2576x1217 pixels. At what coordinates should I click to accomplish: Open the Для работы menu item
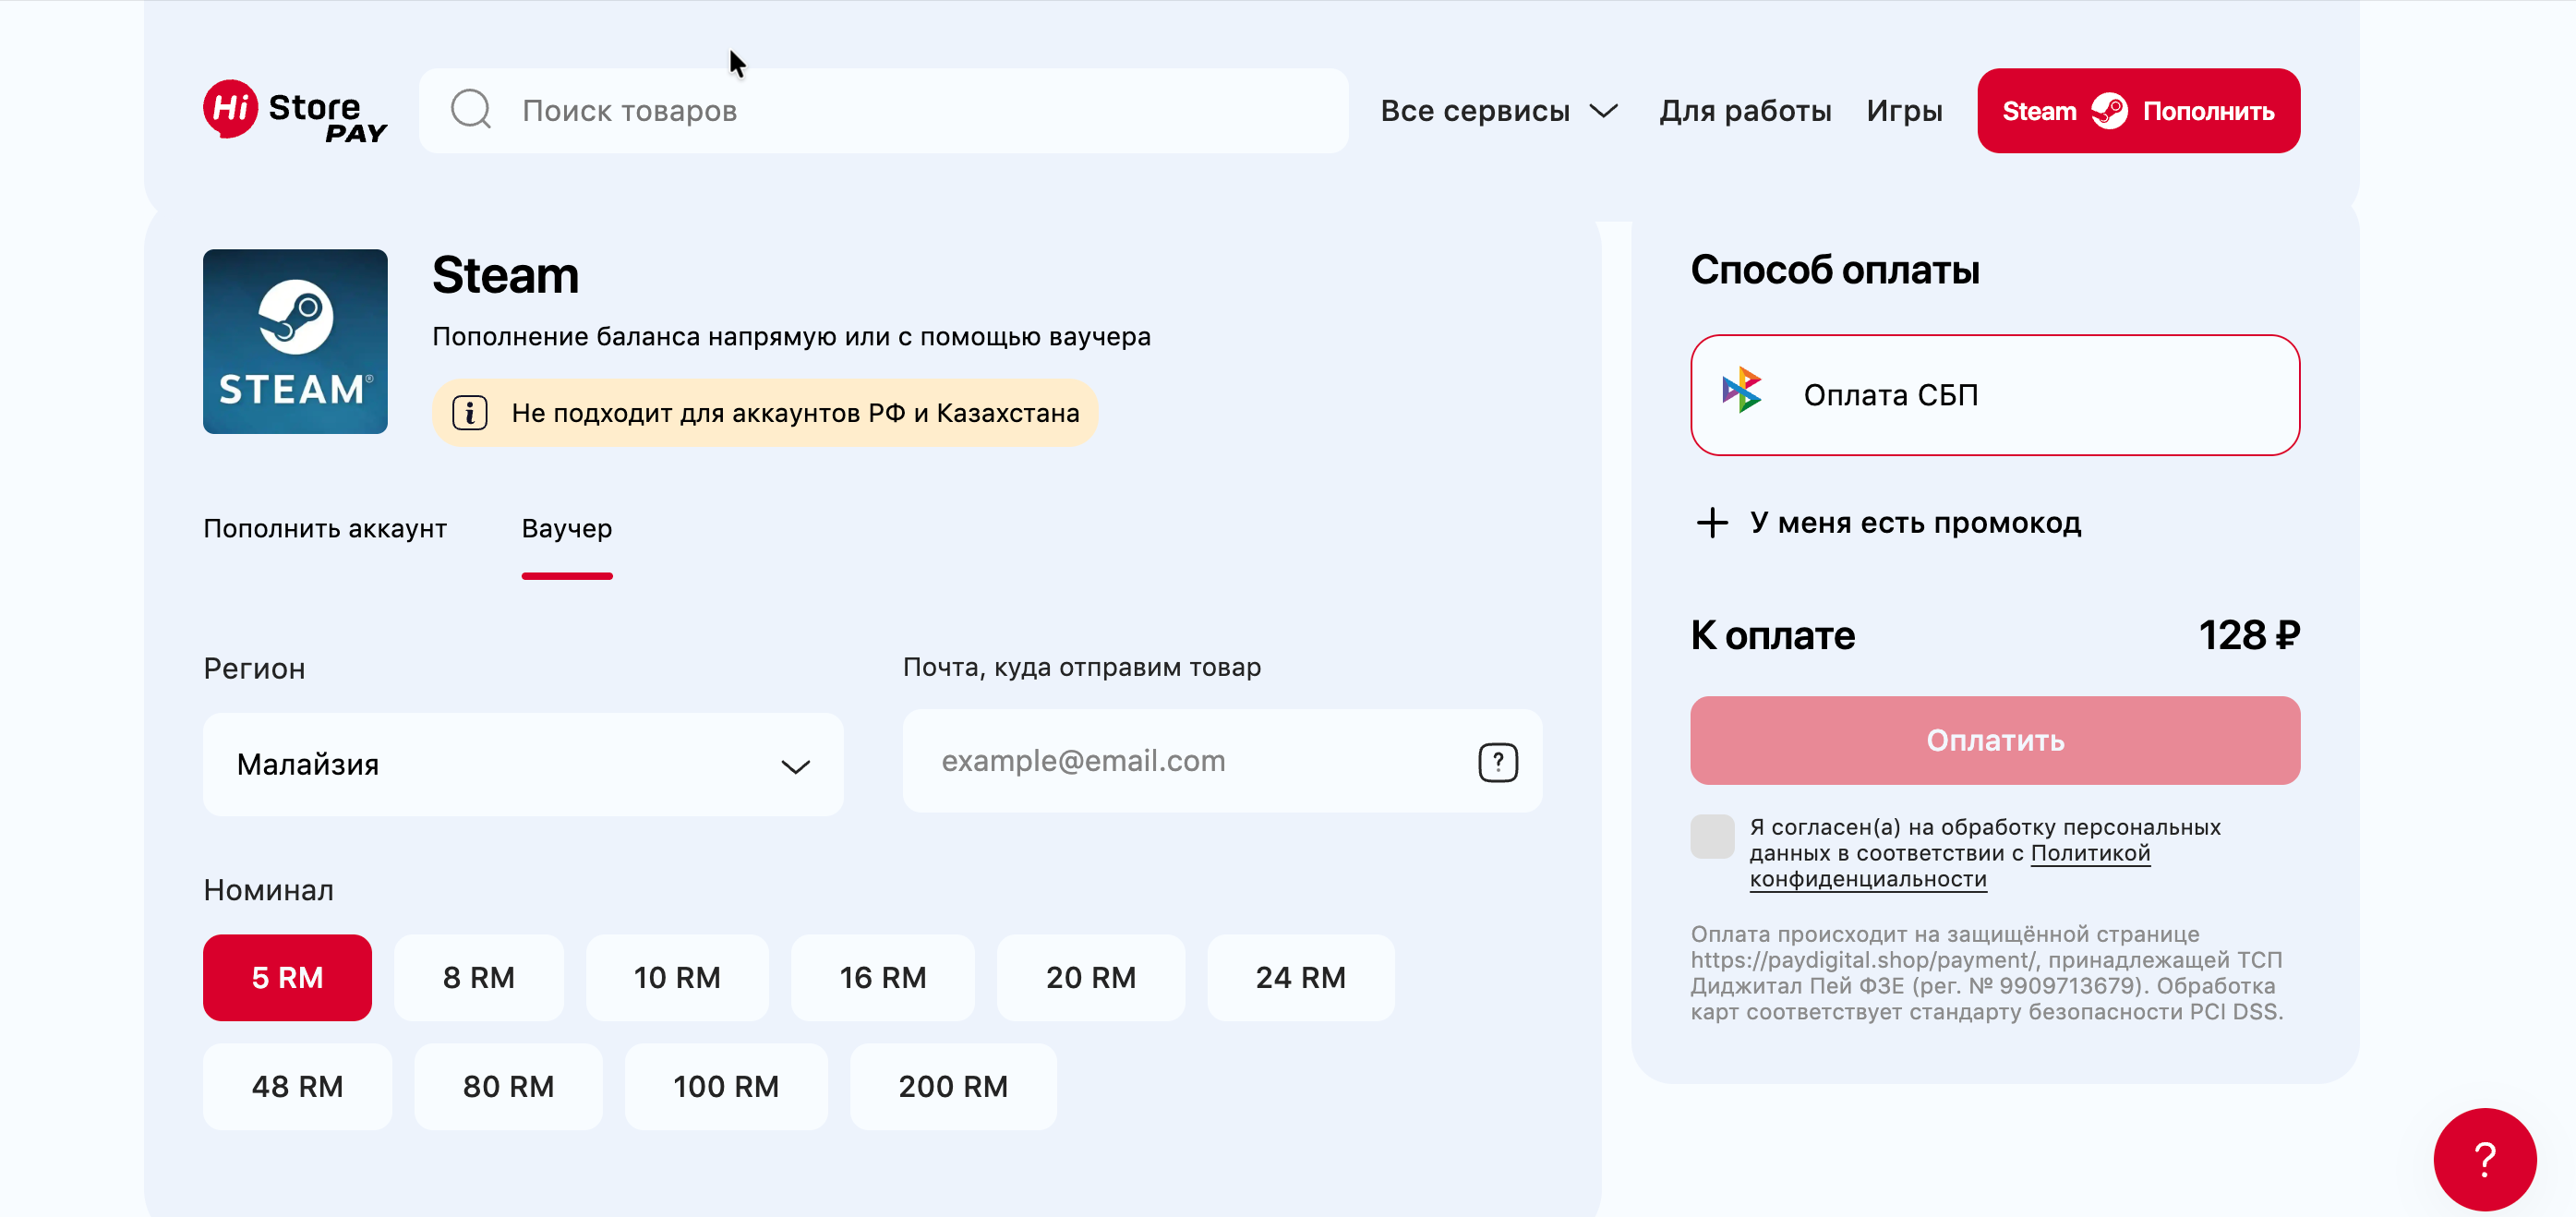click(1745, 111)
